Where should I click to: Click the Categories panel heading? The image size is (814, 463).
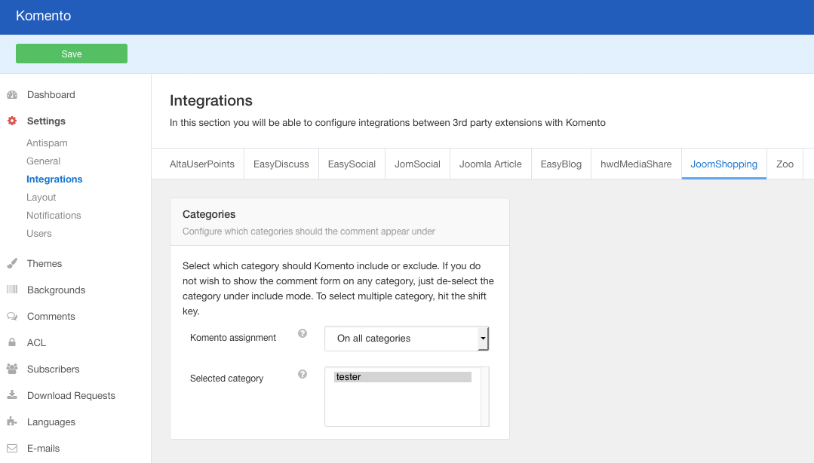(209, 214)
